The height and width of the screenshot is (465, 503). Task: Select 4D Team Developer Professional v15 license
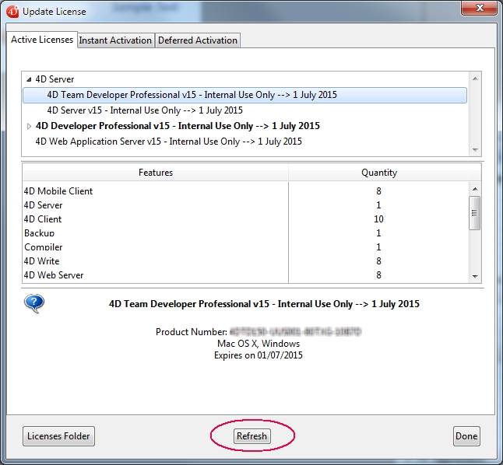[192, 95]
